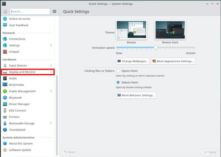Click the Removable Storage USB icon
This screenshot has width=221, height=157.
click(x=5, y=123)
